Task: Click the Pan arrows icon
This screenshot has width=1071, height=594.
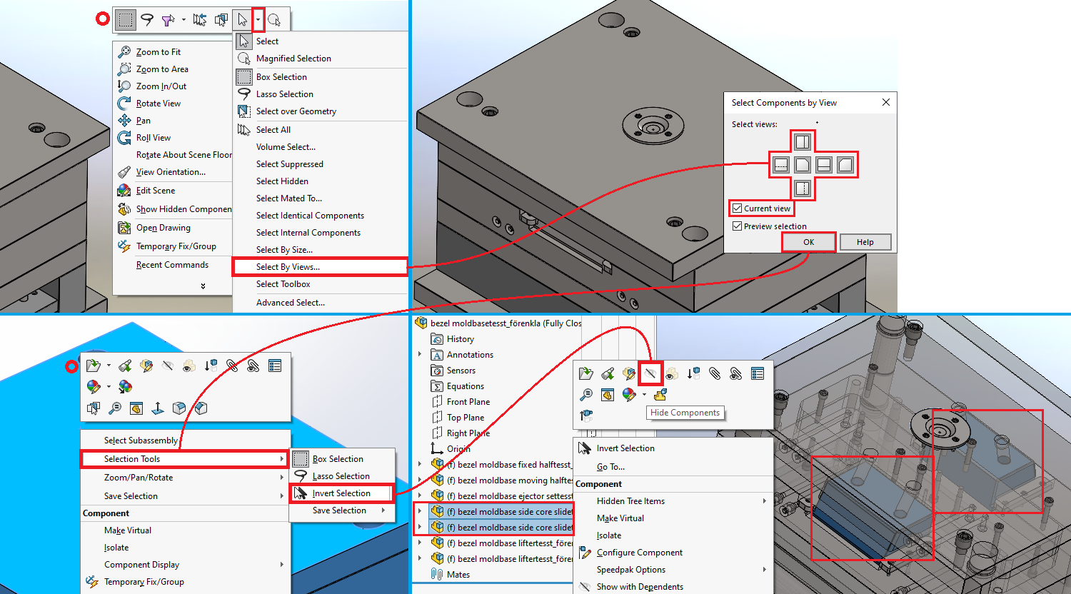Action: point(124,121)
